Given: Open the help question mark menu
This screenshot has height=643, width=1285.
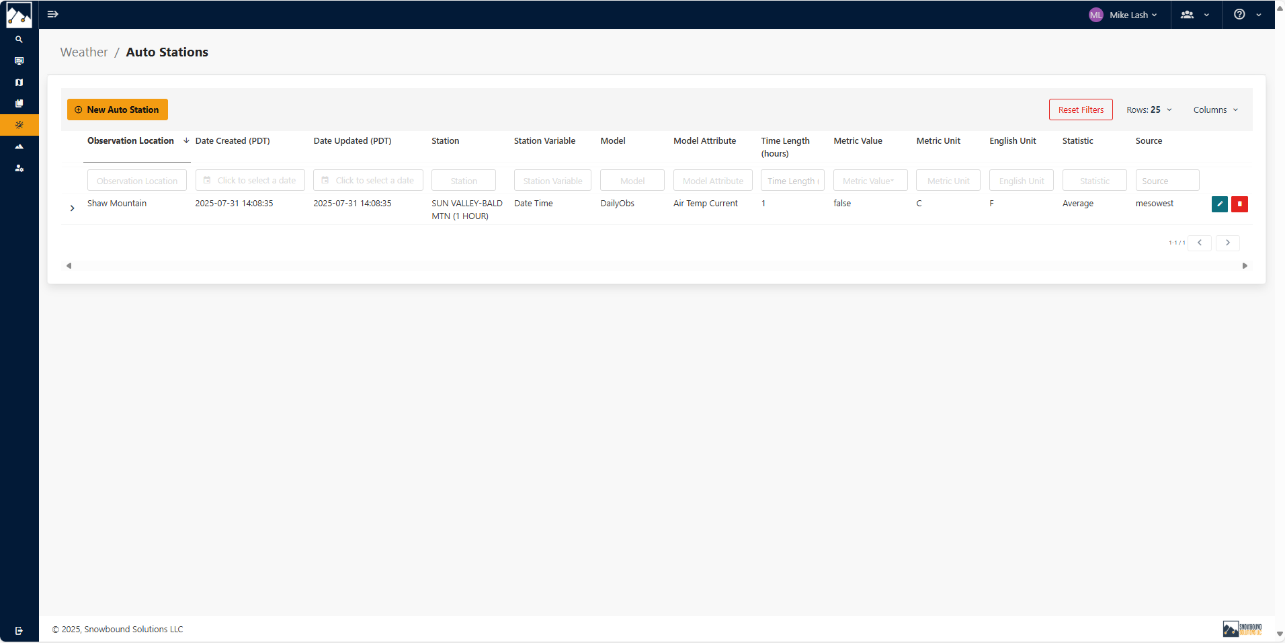Looking at the screenshot, I should [1247, 15].
